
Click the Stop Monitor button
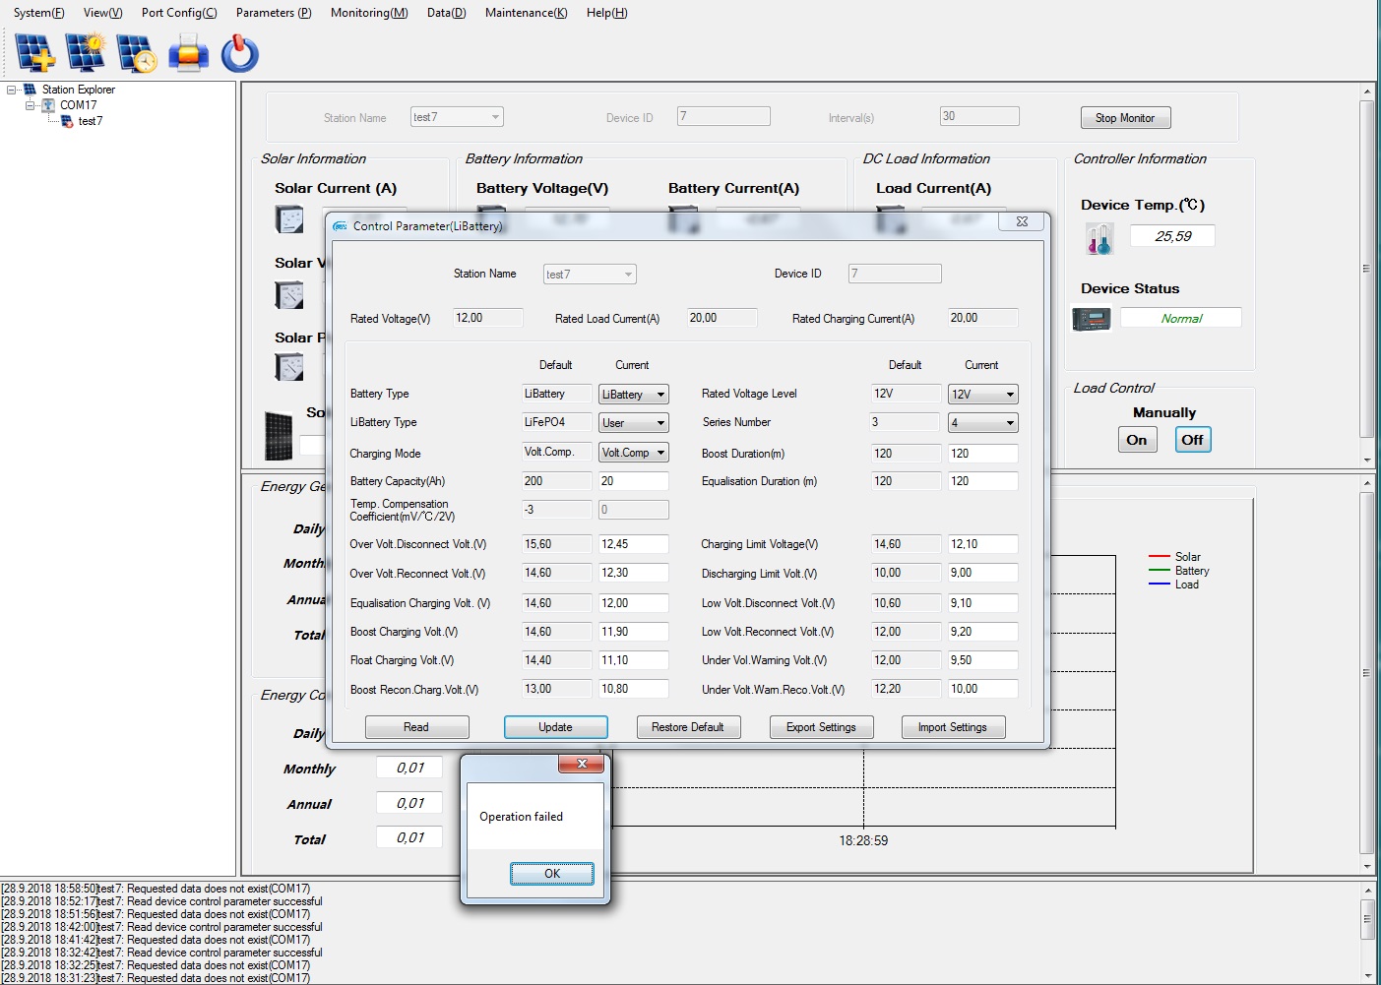1124,118
